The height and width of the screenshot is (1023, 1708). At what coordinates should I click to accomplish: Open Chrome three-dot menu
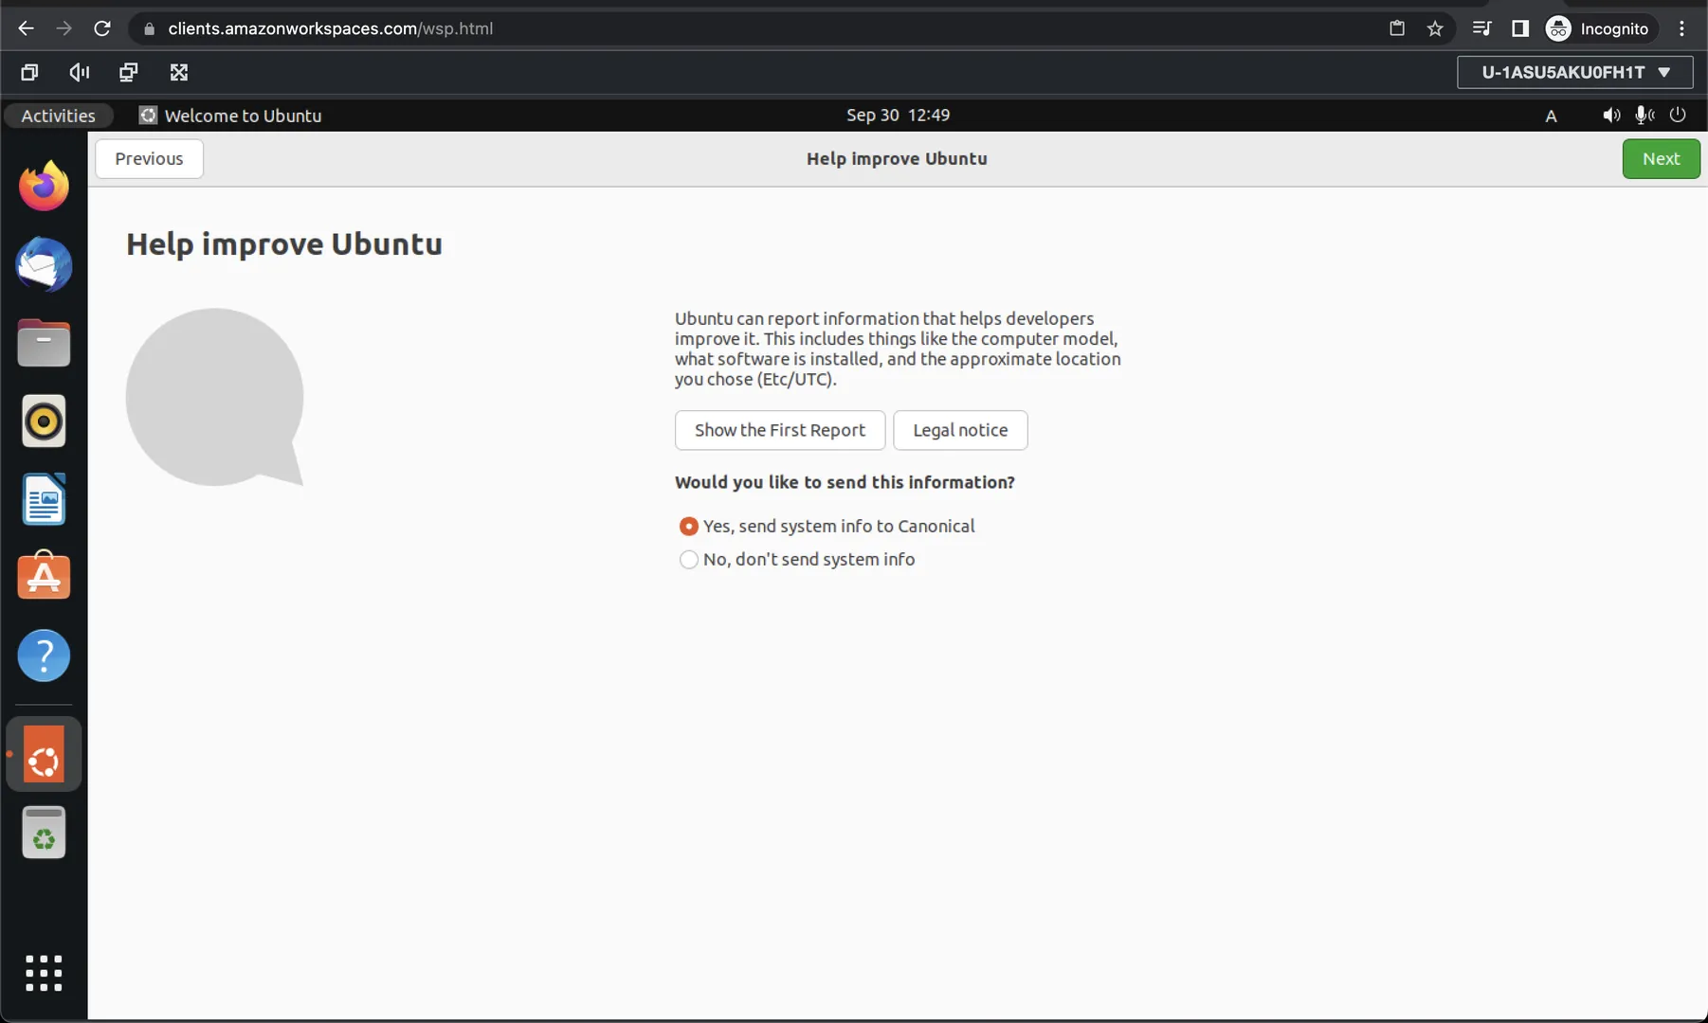pyautogui.click(x=1681, y=28)
